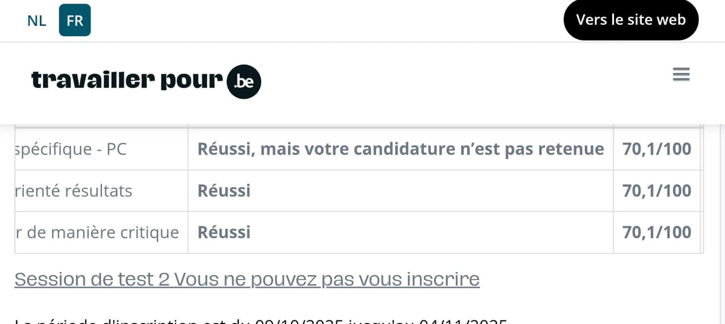Image resolution: width=725 pixels, height=324 pixels.
Task: Click the registration period text at the bottom
Action: [x=261, y=321]
